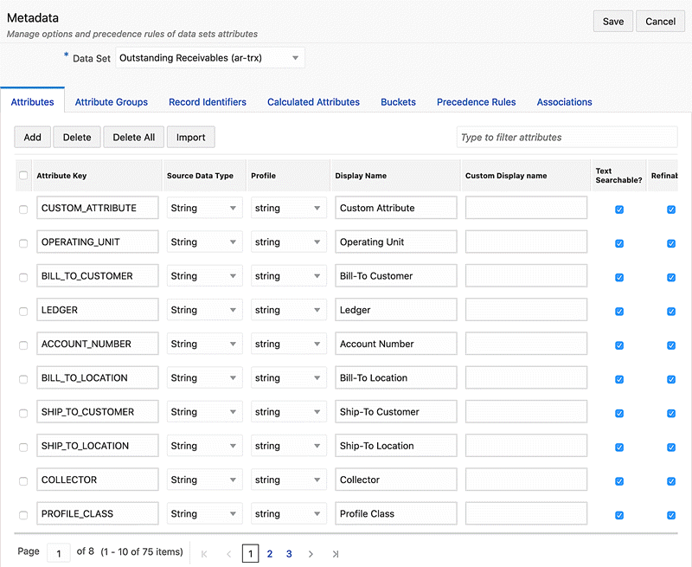Jump to first page arrow
Viewport: 692px width, 567px height.
tap(204, 554)
